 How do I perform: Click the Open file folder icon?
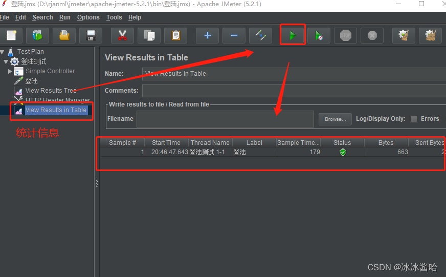64,36
